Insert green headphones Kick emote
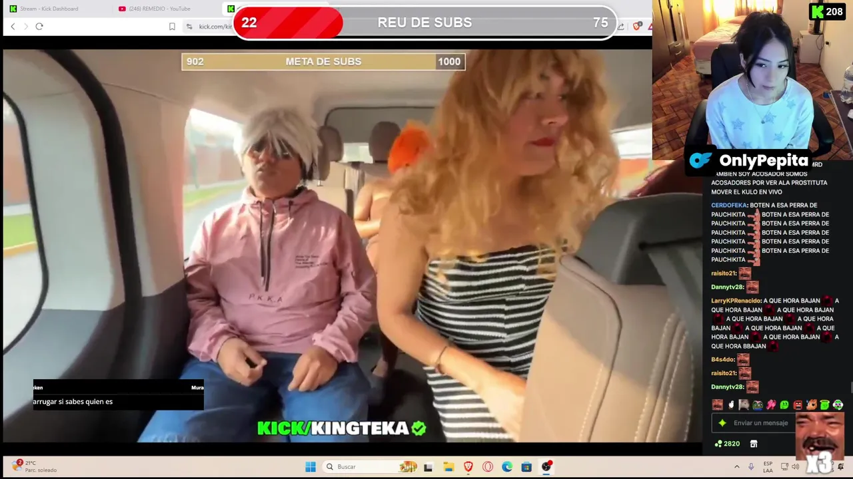Viewport: 853px width, 479px height. tap(838, 404)
